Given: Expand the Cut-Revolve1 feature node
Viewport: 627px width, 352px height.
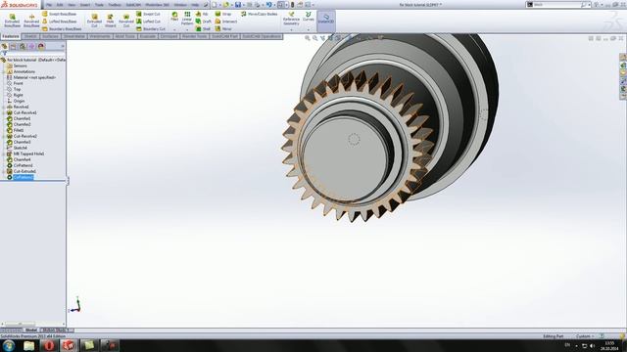Looking at the screenshot, I should tap(4, 113).
